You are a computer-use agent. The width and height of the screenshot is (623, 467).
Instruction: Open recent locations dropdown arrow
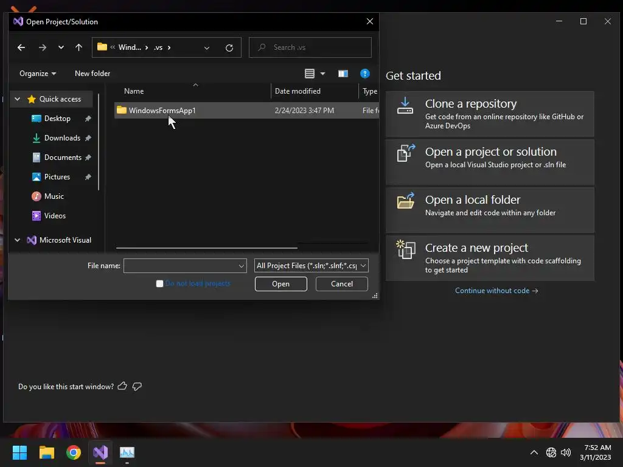(61, 47)
